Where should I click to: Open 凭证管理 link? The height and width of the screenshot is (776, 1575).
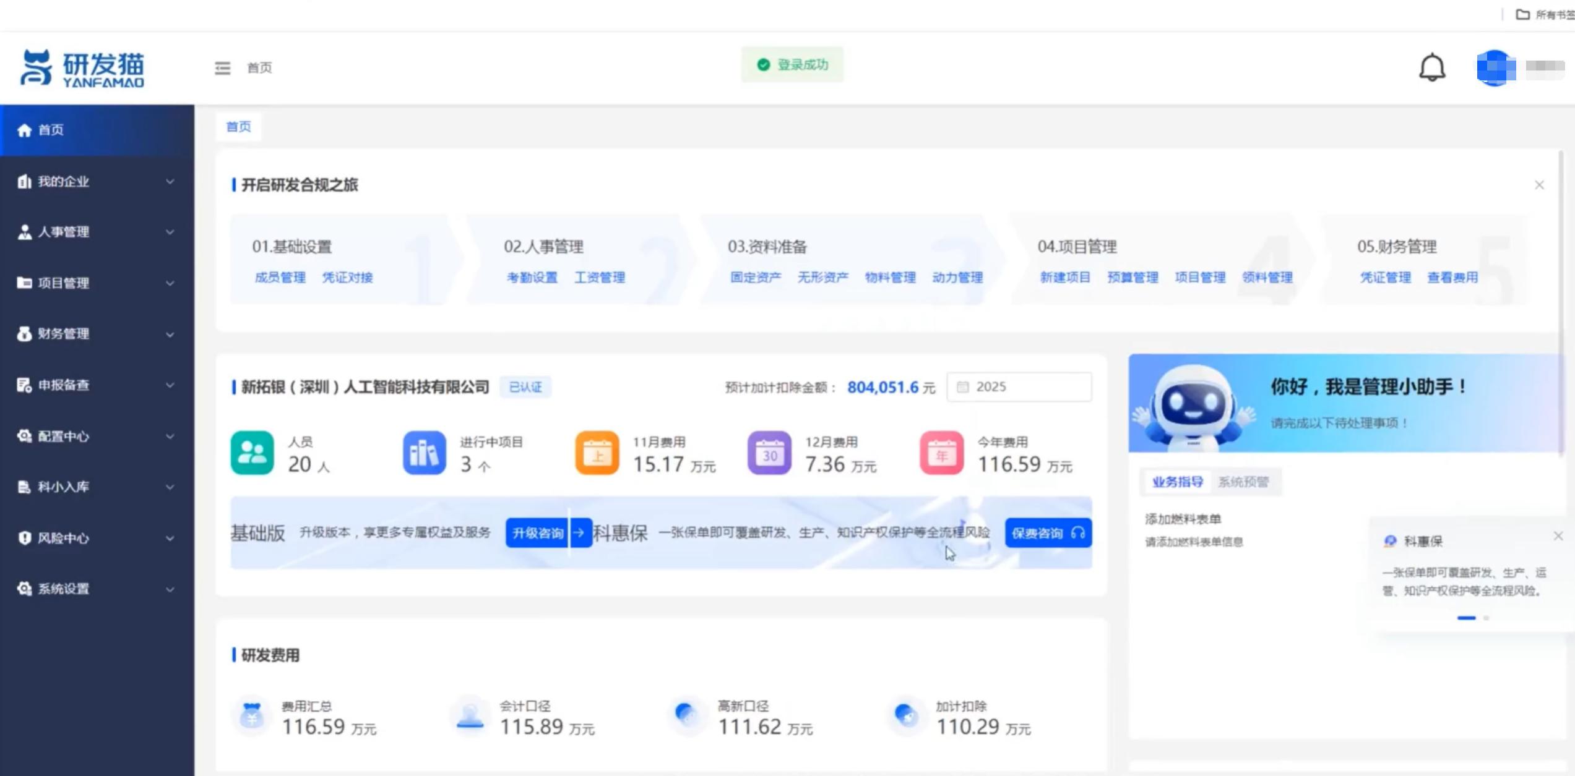[1386, 278]
